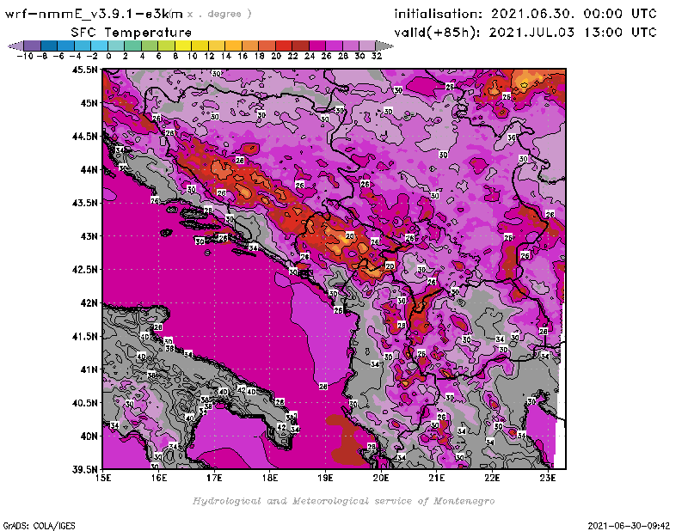Select the '22E' longitude label
The width and height of the screenshot is (688, 531).
click(x=492, y=478)
